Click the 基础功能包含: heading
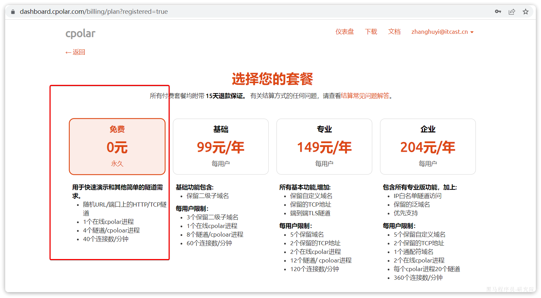The width and height of the screenshot is (541, 298). pyautogui.click(x=195, y=187)
